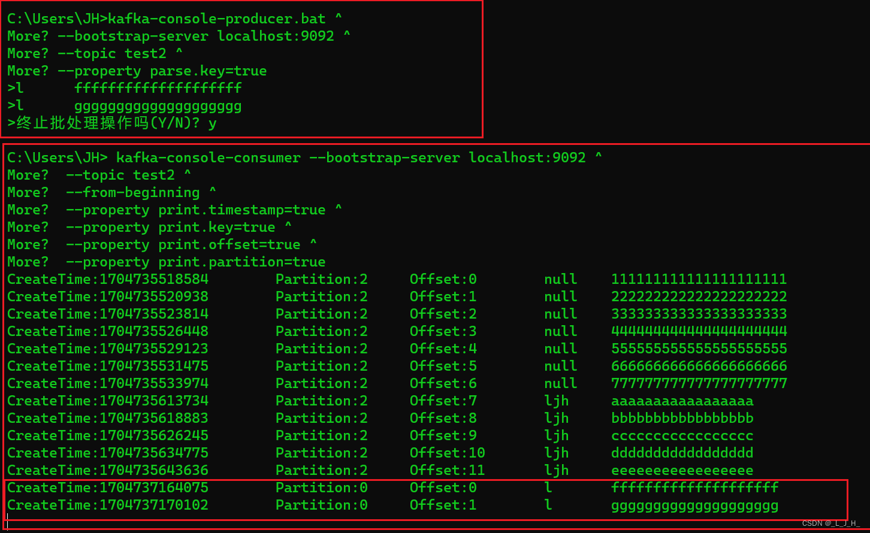The height and width of the screenshot is (533, 870).
Task: Click 'CreateTime:1704735634775' timestamp
Action: pos(108,453)
